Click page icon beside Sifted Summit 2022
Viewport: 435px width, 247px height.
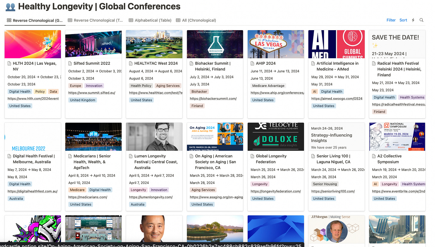[70, 63]
